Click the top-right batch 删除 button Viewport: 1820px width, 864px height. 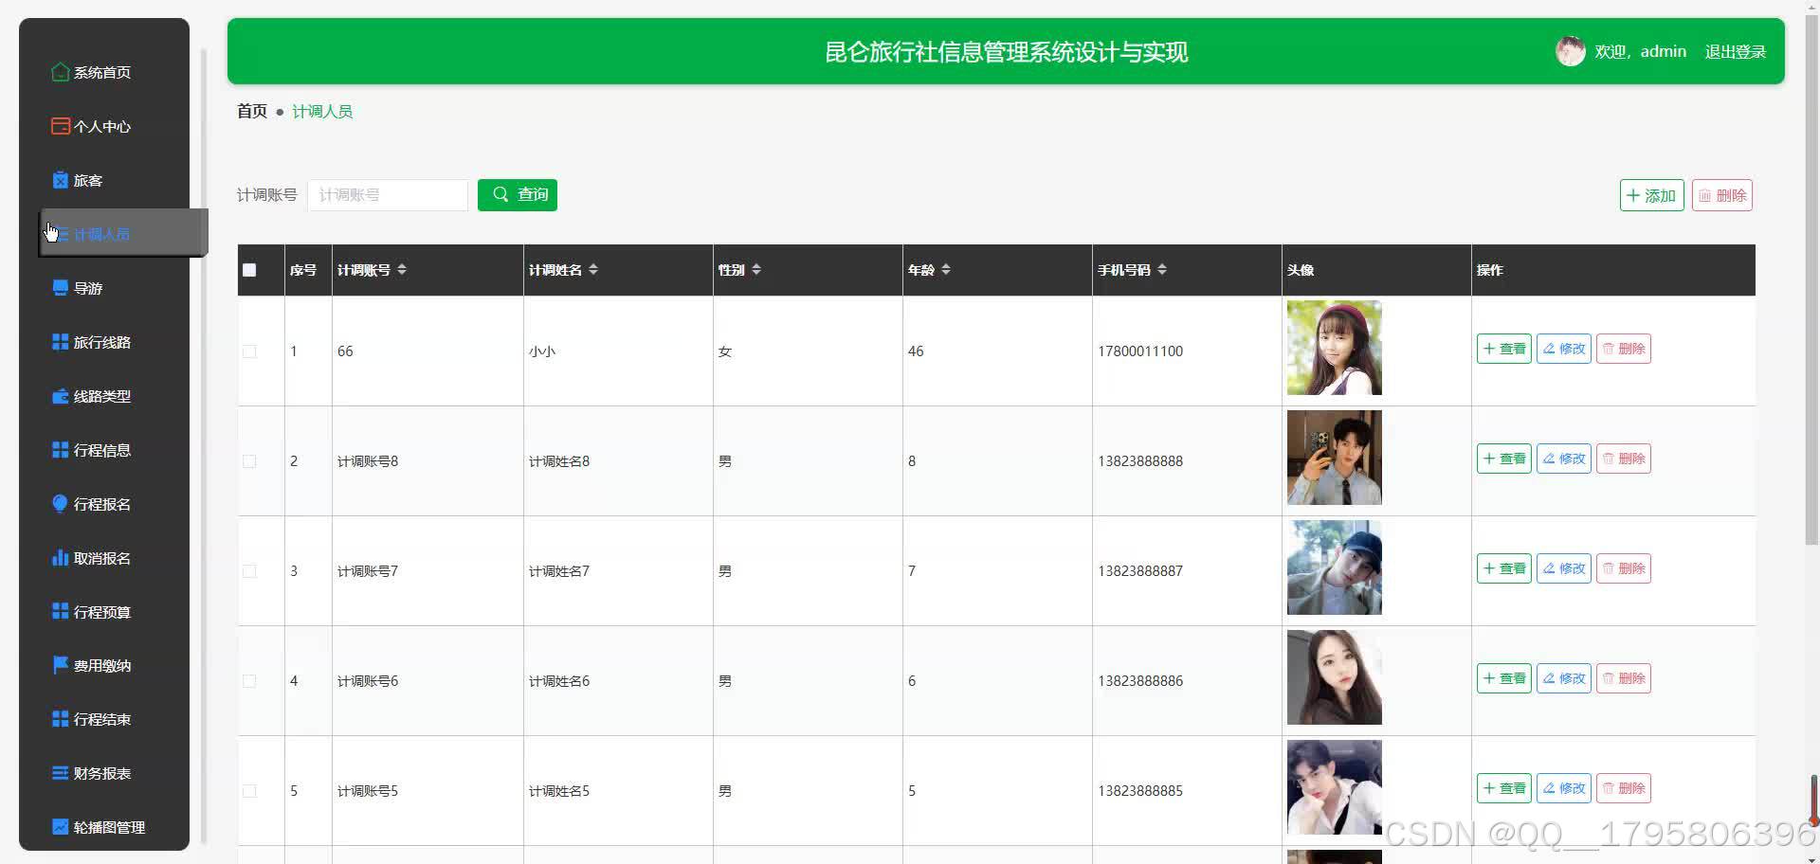(1721, 195)
